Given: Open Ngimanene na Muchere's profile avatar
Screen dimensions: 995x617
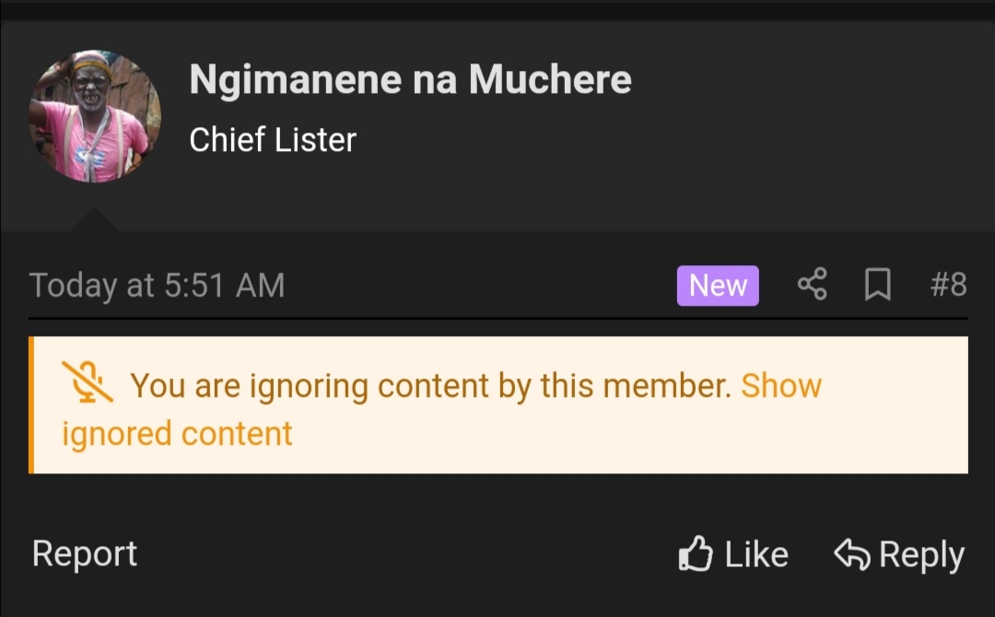Looking at the screenshot, I should click(95, 116).
